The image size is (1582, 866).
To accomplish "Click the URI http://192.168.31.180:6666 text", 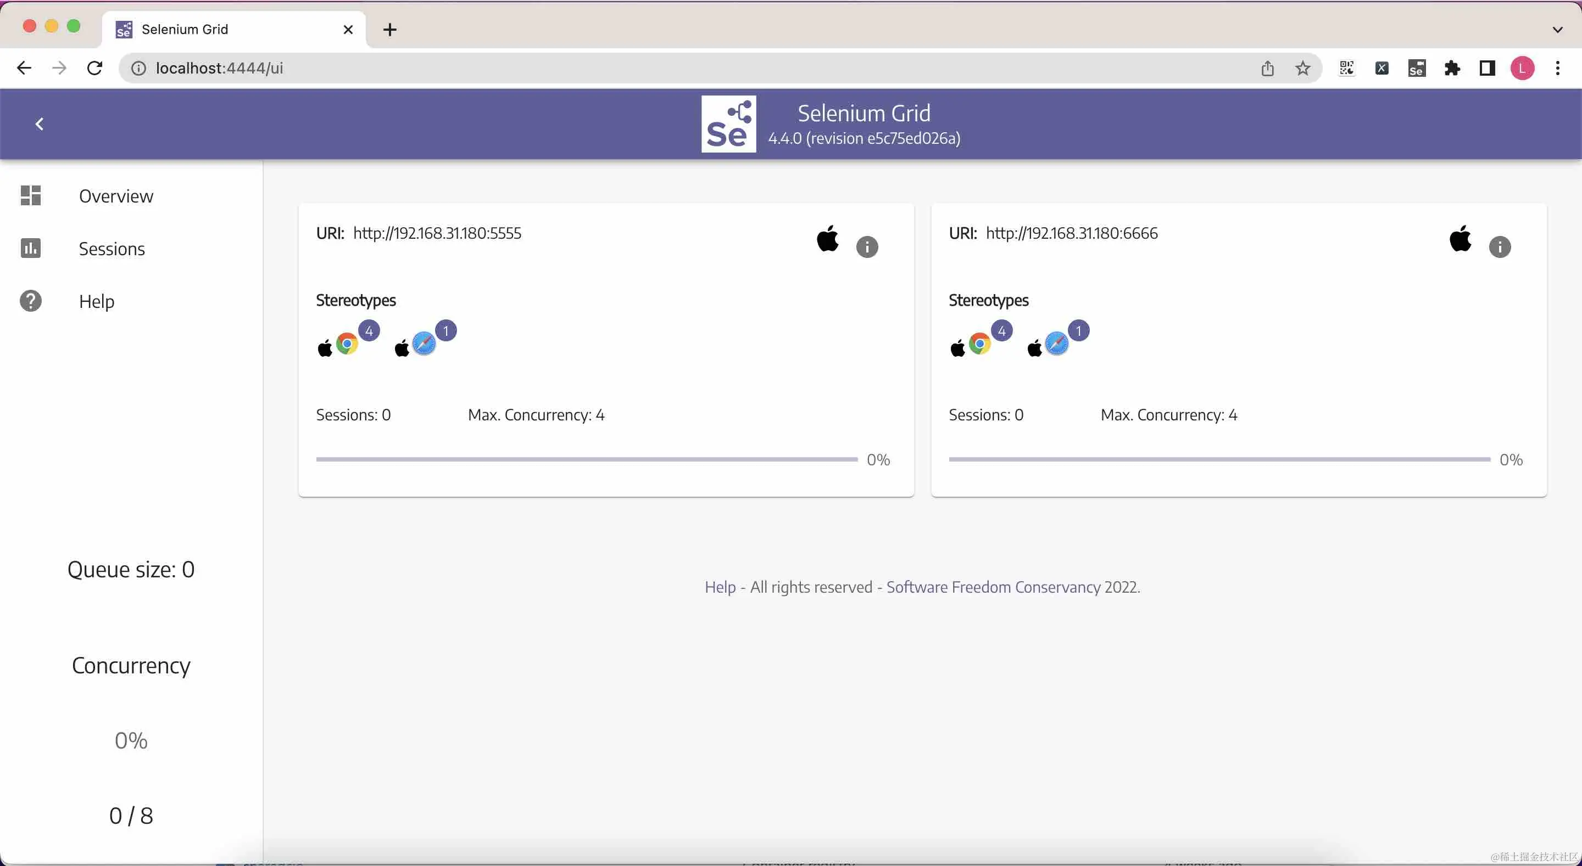I will [1072, 233].
